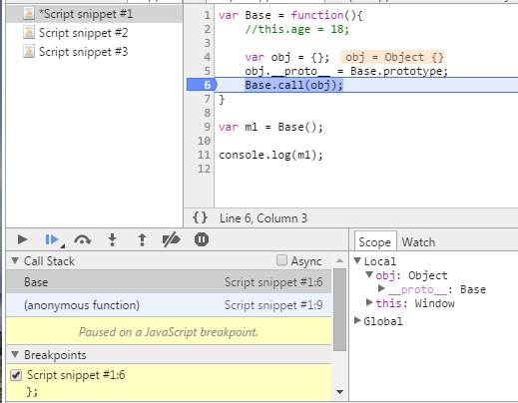Image resolution: width=518 pixels, height=403 pixels.
Task: Collapse the Call Stack section
Action: [x=15, y=260]
